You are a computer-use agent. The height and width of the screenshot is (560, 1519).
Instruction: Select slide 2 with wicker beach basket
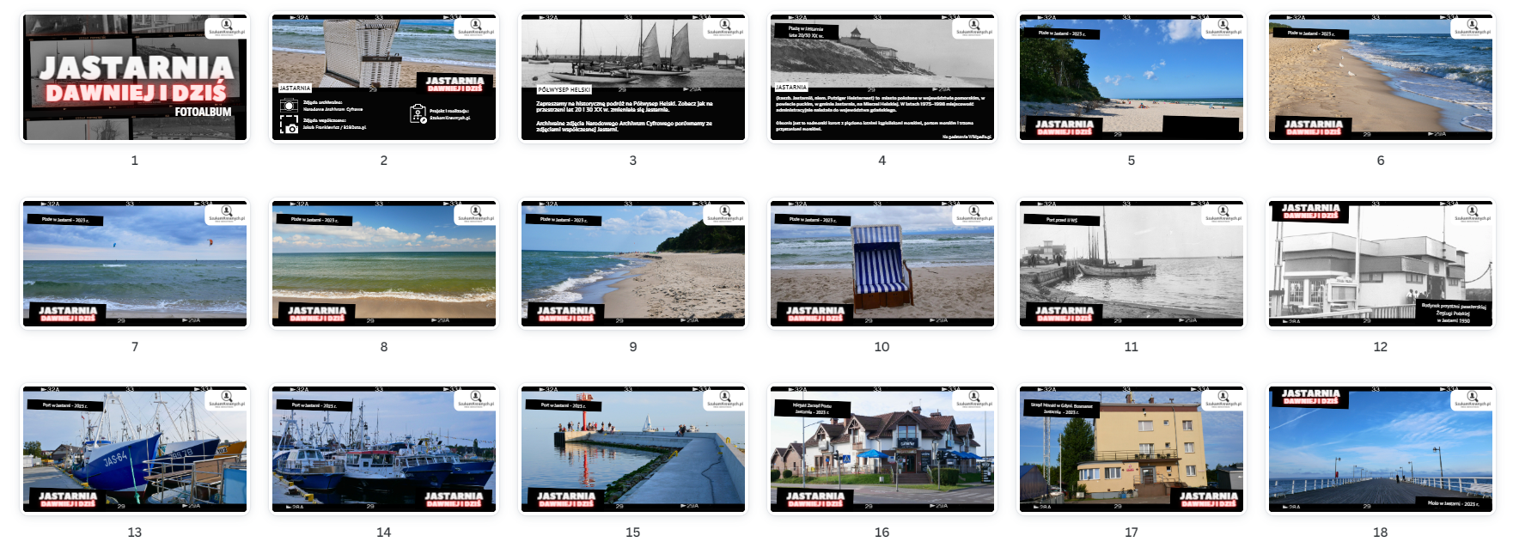(384, 77)
